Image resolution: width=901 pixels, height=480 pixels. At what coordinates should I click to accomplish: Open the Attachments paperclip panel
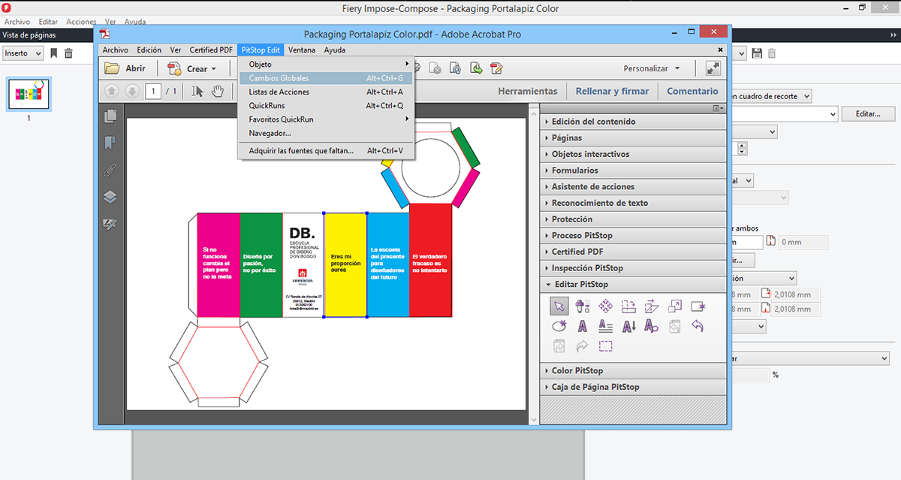tap(110, 170)
